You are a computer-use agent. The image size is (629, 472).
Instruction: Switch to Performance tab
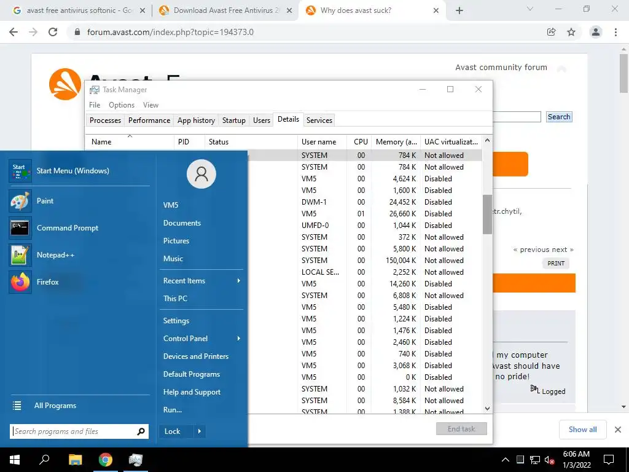149,120
